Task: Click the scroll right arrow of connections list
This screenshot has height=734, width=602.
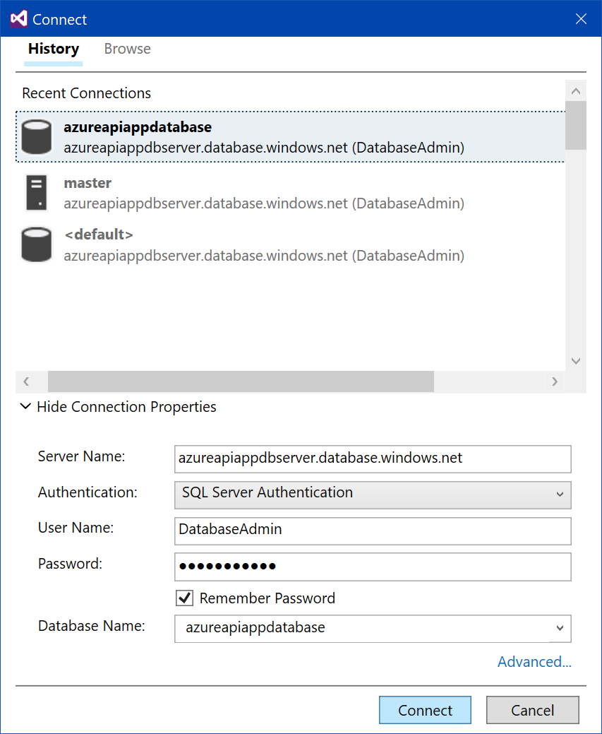Action: pos(555,381)
